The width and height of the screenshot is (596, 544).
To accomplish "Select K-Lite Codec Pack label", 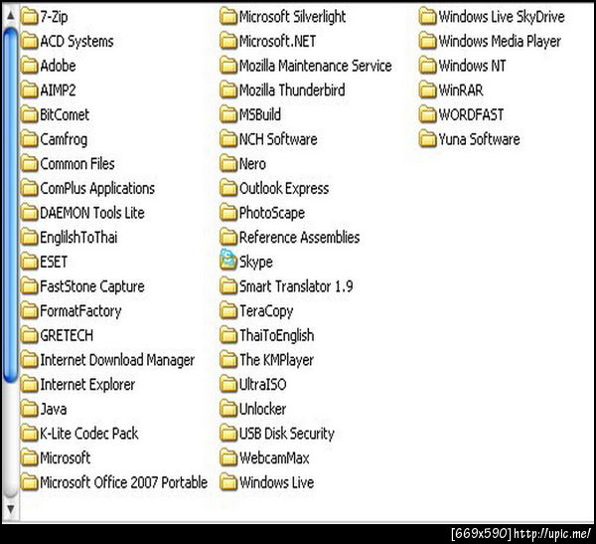I will [89, 434].
